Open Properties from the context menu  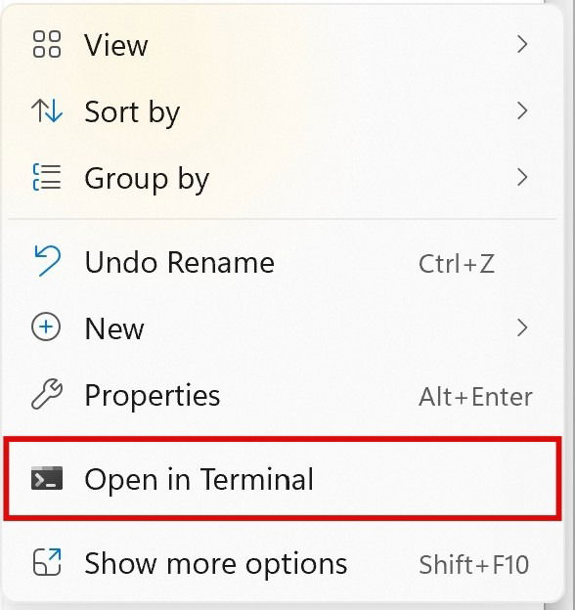point(283,395)
